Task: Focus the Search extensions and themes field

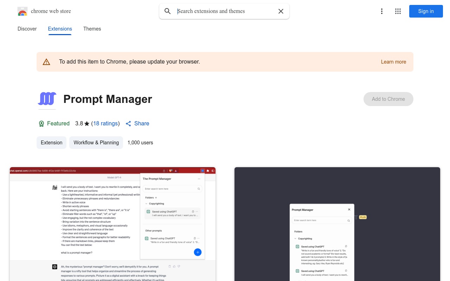Action: (x=225, y=11)
